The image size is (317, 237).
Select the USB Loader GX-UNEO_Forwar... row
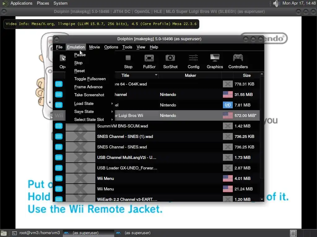pyautogui.click(x=156, y=168)
